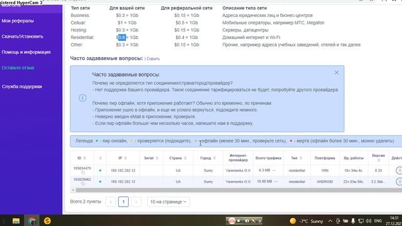Sort the table by Версия column

(378, 161)
